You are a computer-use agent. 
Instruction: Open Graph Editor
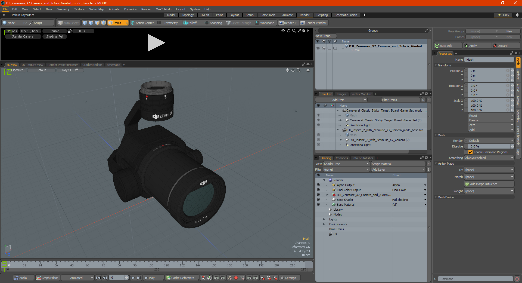pyautogui.click(x=47, y=278)
